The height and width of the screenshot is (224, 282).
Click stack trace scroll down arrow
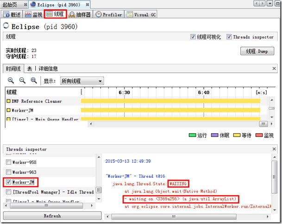275,210
